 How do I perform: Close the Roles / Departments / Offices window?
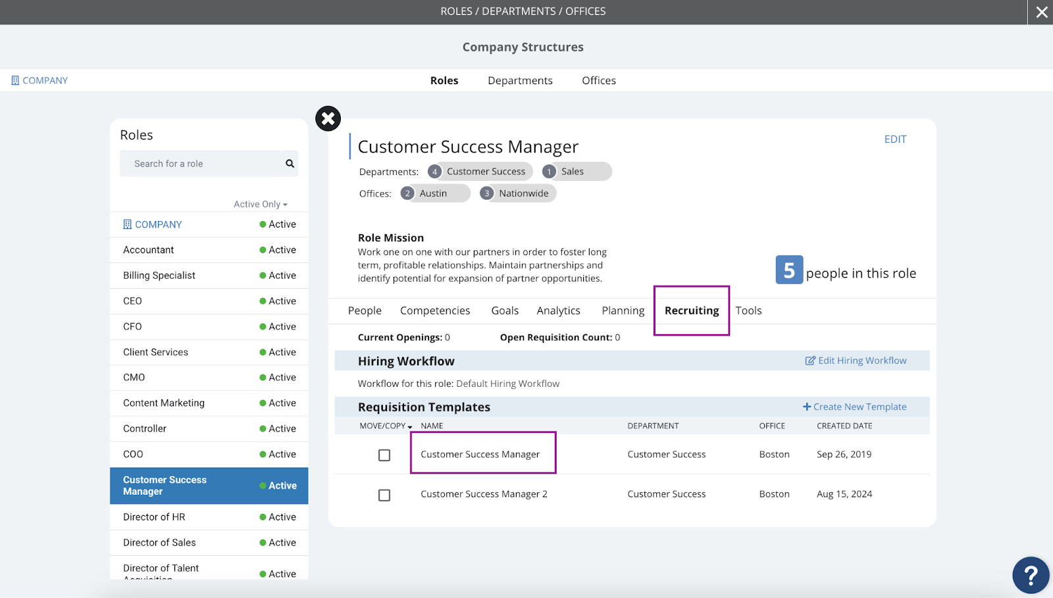point(1041,12)
